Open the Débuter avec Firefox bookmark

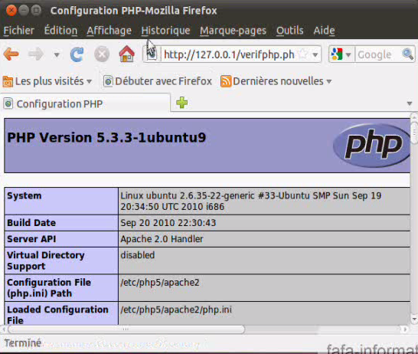coord(158,81)
